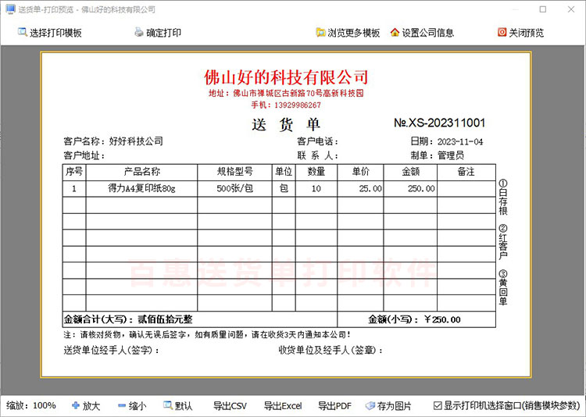Zoom in using 放大 label
Screen dimensions: 586x417
pos(91,406)
